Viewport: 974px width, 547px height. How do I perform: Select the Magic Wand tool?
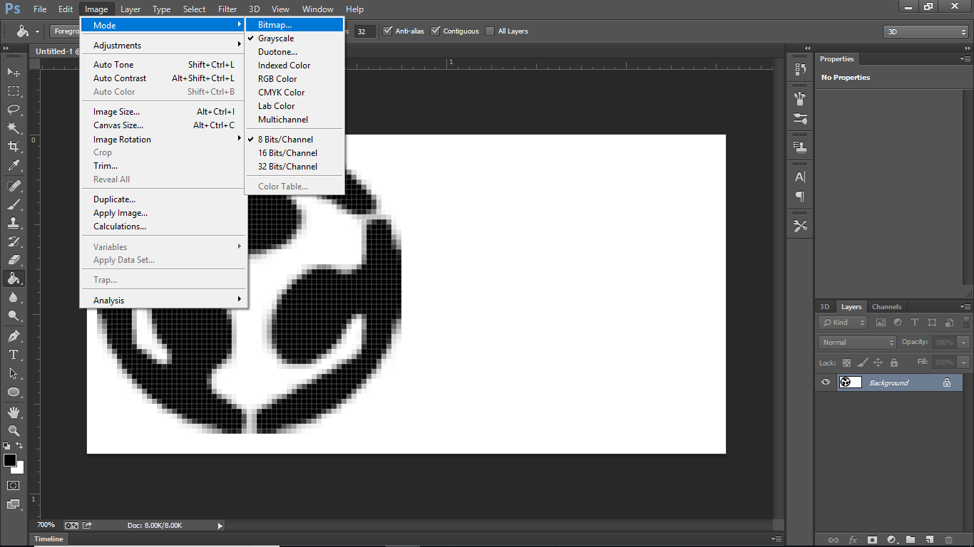[14, 128]
